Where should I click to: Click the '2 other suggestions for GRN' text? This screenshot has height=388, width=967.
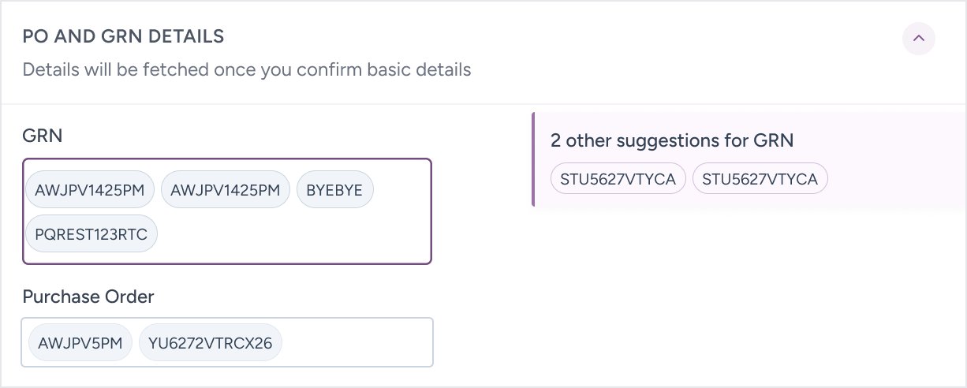[672, 140]
